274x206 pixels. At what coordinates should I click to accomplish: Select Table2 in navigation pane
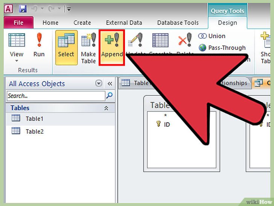61,131
